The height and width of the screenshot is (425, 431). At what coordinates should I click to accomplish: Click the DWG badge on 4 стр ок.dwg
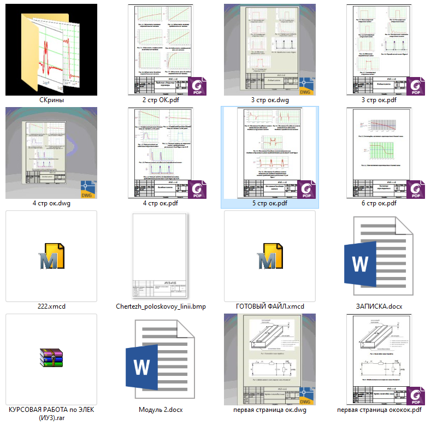[88, 190]
